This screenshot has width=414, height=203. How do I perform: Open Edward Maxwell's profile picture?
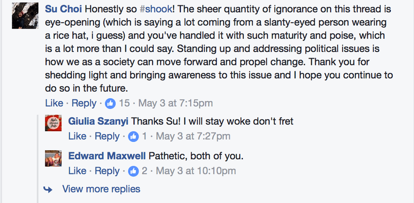pos(54,158)
